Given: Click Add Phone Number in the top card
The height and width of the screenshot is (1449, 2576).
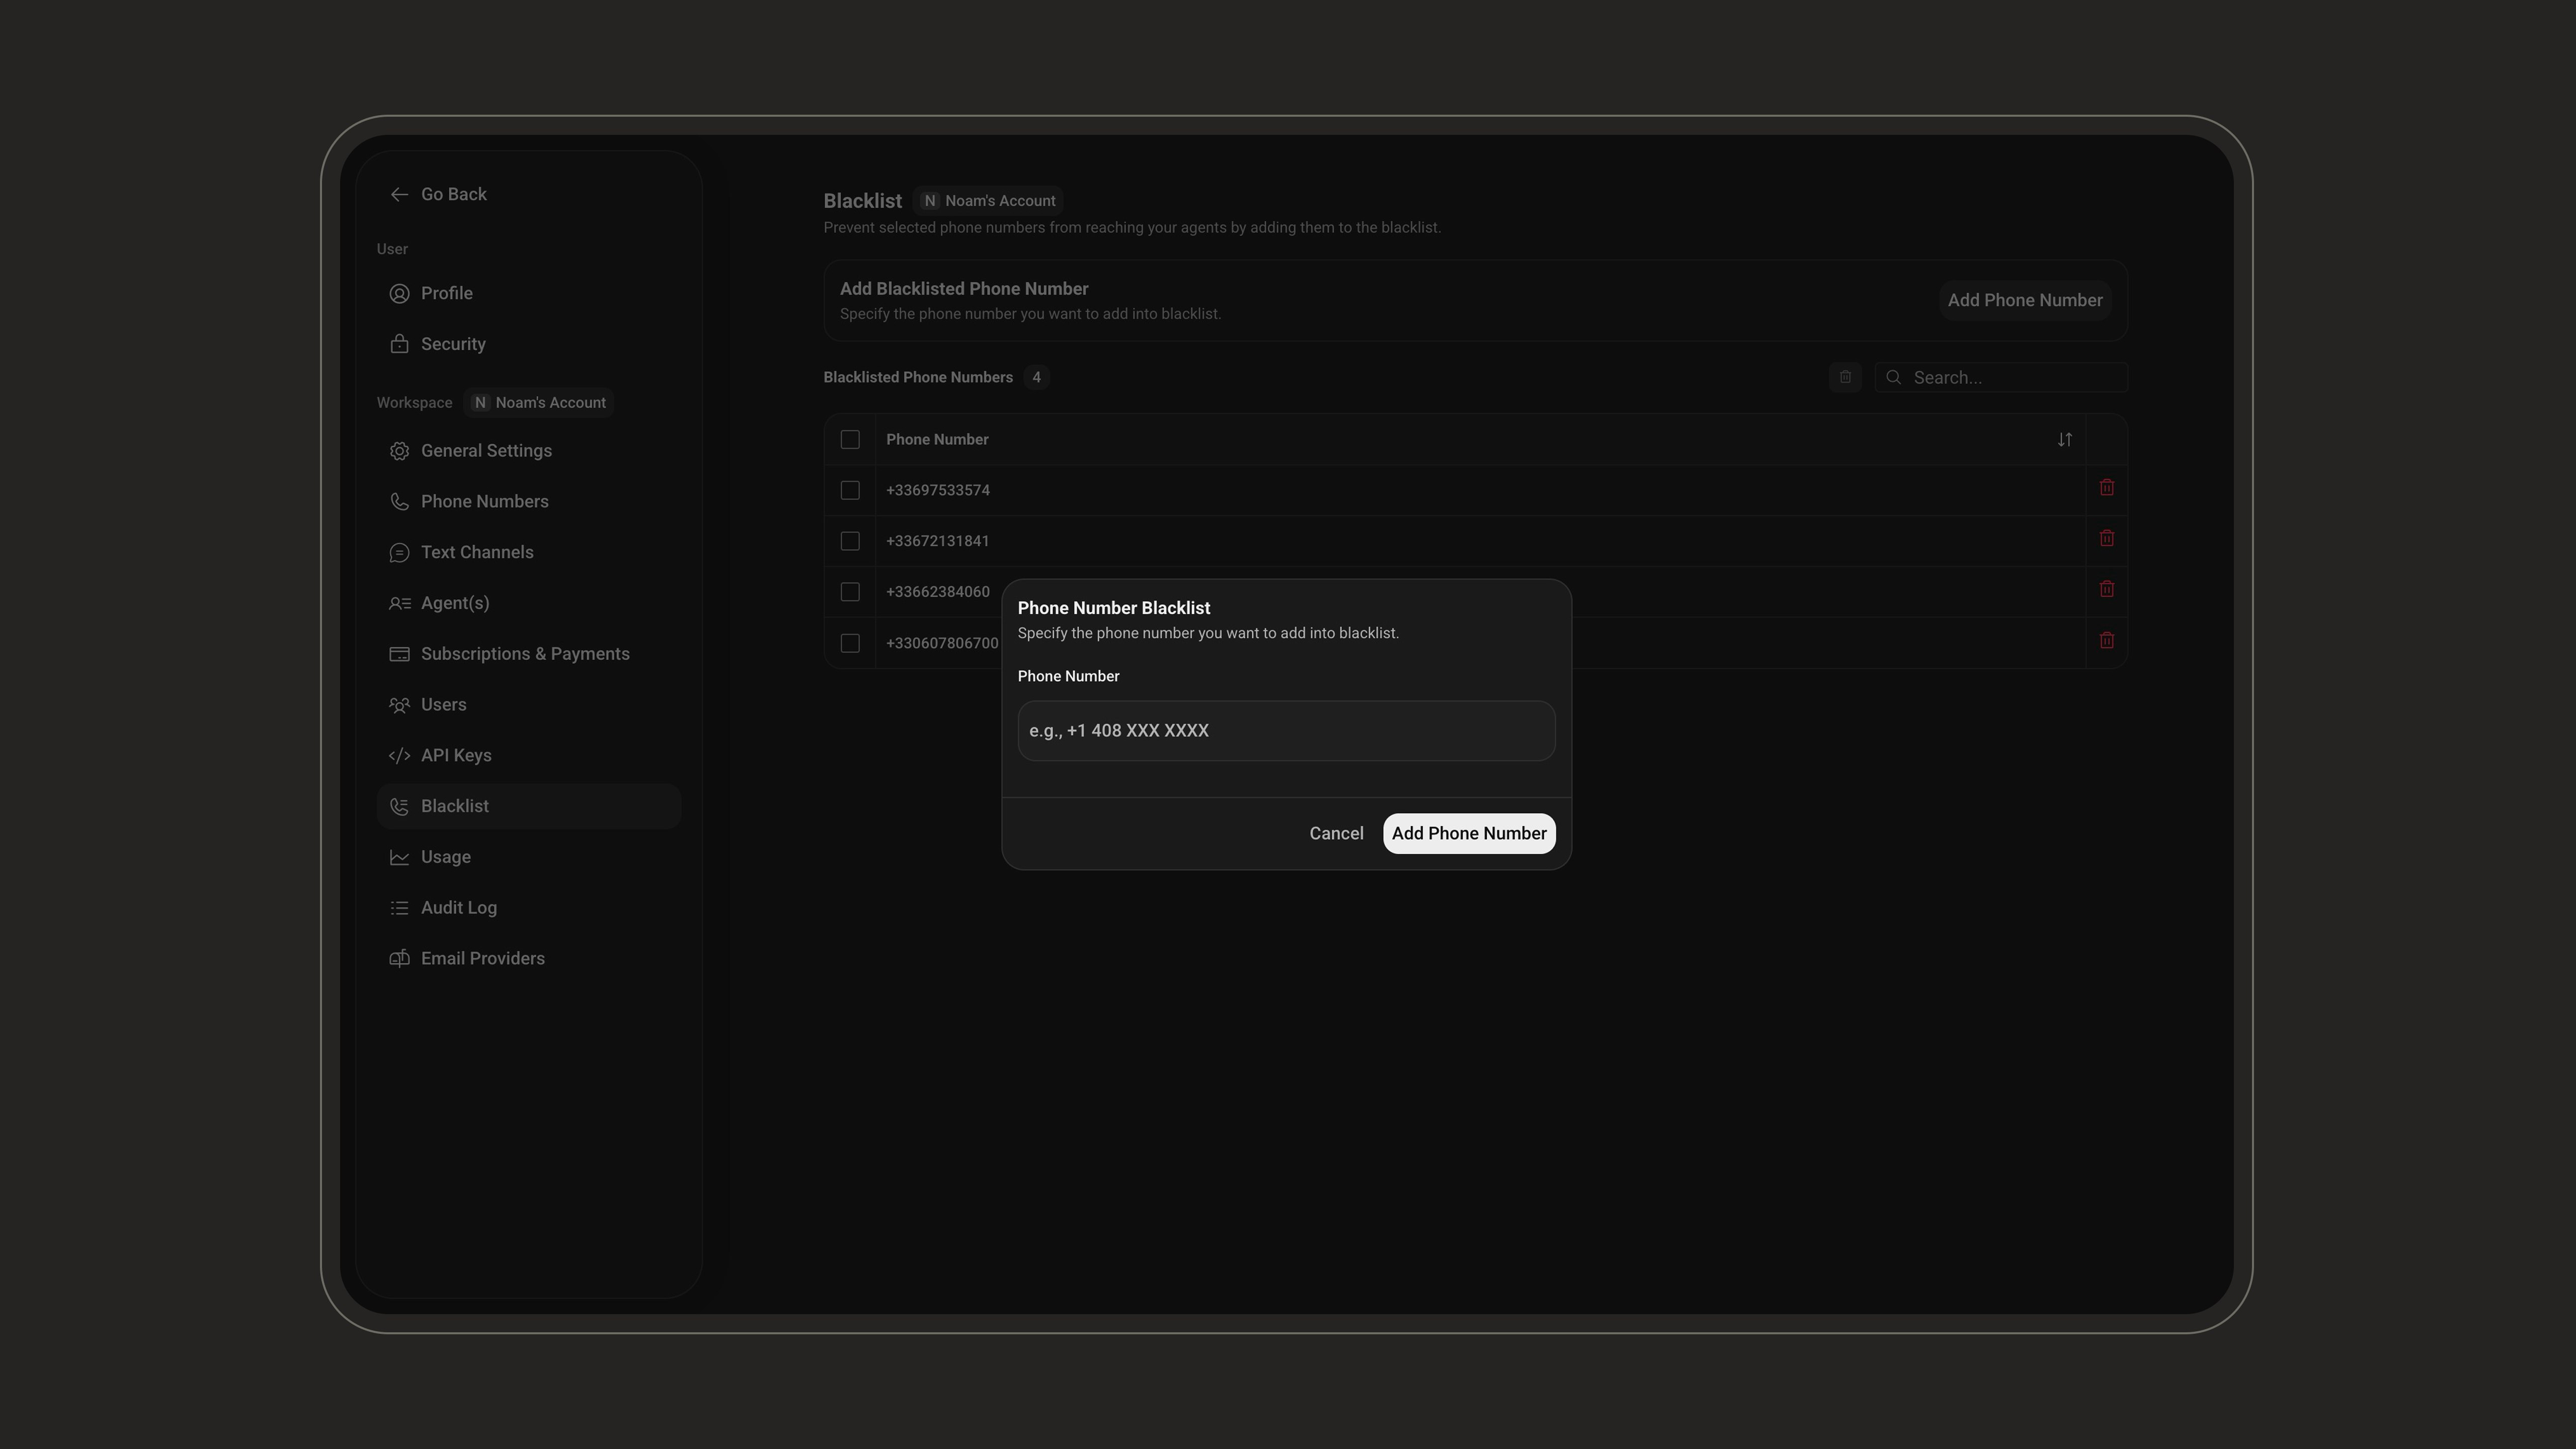Looking at the screenshot, I should point(2024,300).
